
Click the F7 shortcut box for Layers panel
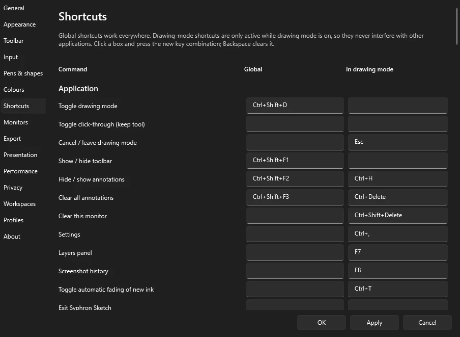(398, 252)
